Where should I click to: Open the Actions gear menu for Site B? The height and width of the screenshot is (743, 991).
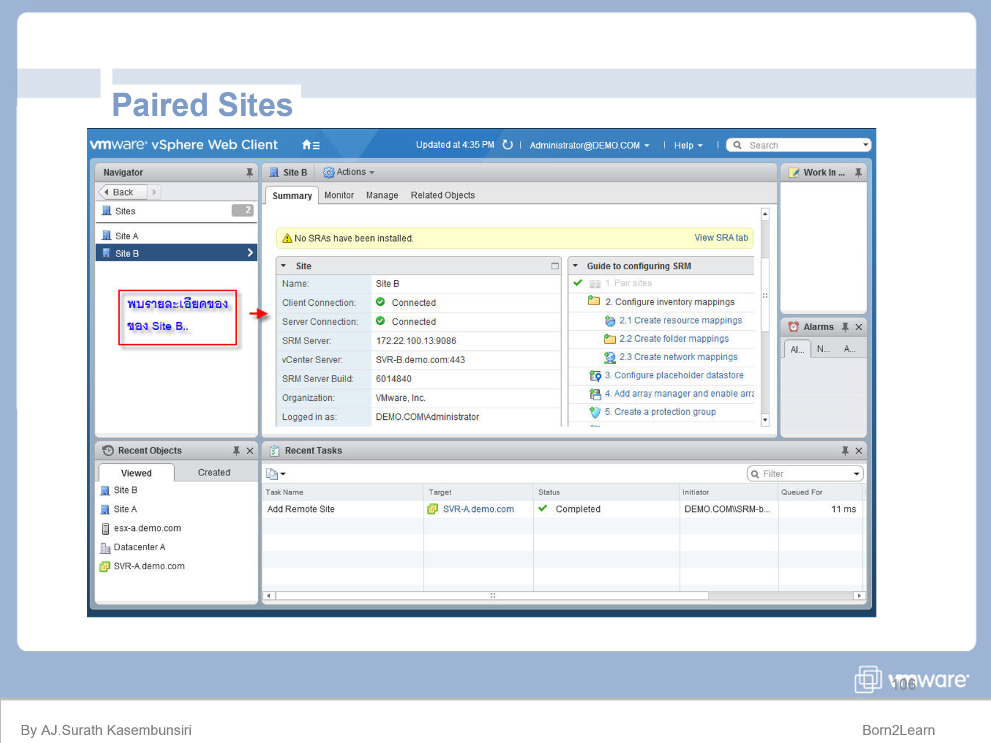(328, 172)
